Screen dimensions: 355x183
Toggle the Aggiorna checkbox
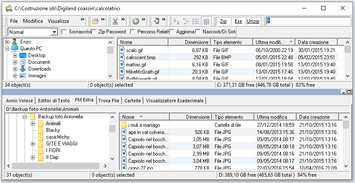coord(172,32)
